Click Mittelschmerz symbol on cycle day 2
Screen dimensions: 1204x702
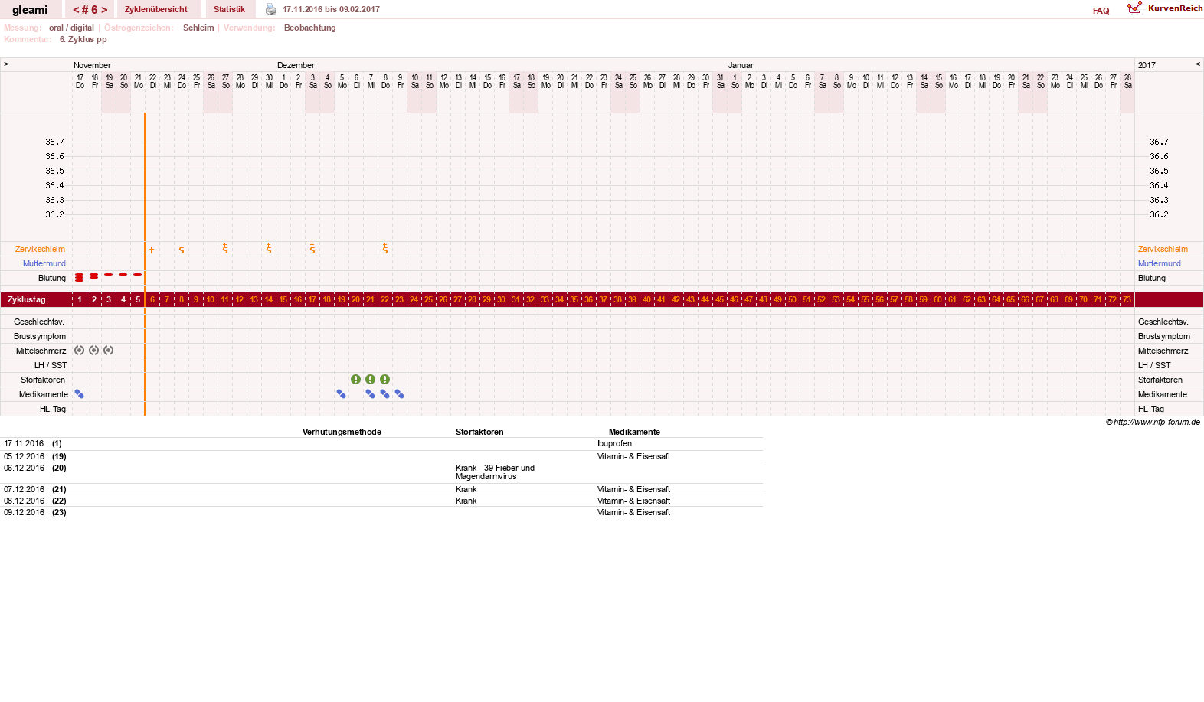[x=94, y=350]
